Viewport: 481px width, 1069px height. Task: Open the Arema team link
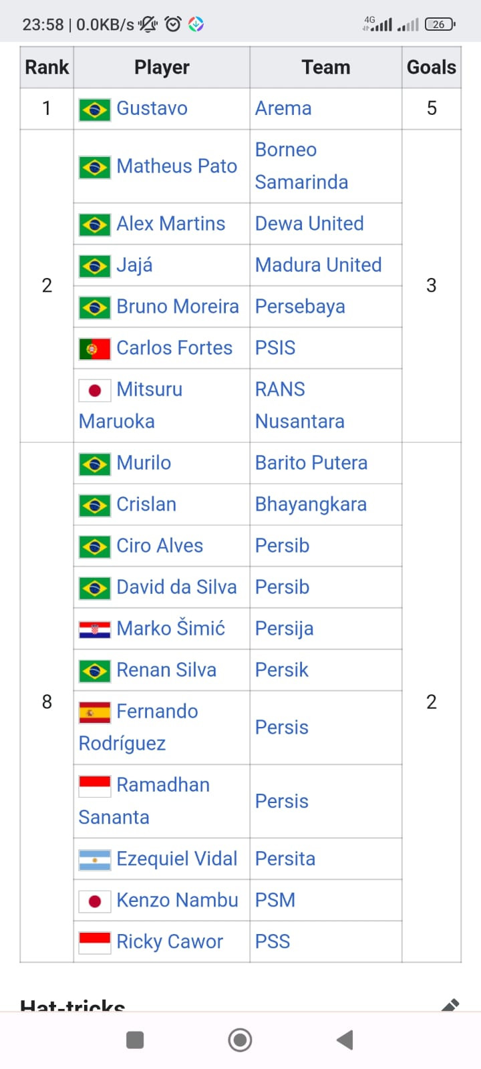point(283,108)
